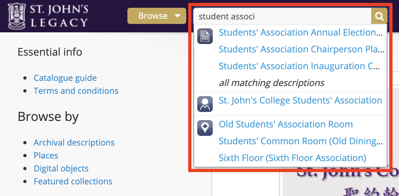Image resolution: width=399 pixels, height=196 pixels.
Task: Open the Catalogue guide link
Action: tap(65, 78)
